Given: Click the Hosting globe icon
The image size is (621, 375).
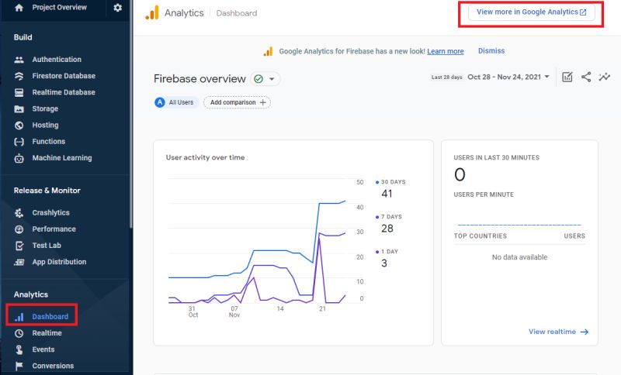Looking at the screenshot, I should pyautogui.click(x=19, y=126).
